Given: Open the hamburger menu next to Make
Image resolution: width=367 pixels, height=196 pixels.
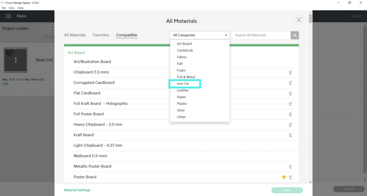Looking at the screenshot, I should (9, 16).
